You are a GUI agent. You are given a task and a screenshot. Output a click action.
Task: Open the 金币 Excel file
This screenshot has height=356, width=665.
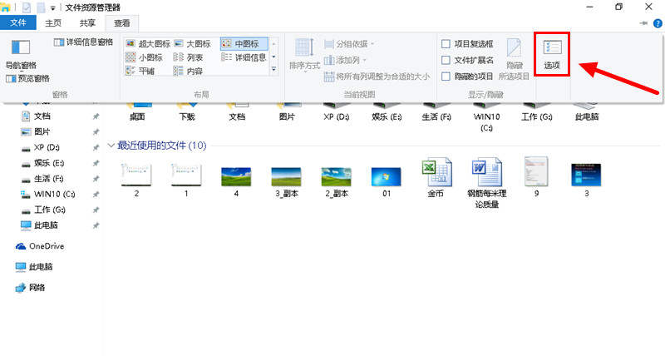[436, 176]
